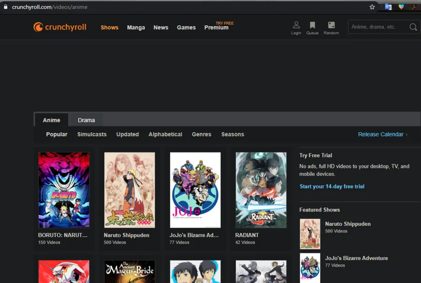Click the 150 Videos count text
The width and height of the screenshot is (421, 283).
(x=49, y=242)
